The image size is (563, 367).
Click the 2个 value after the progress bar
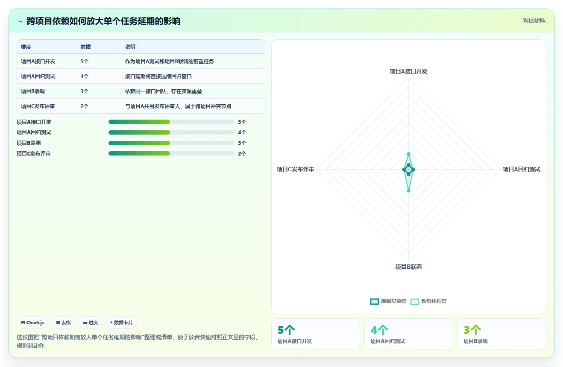point(242,154)
